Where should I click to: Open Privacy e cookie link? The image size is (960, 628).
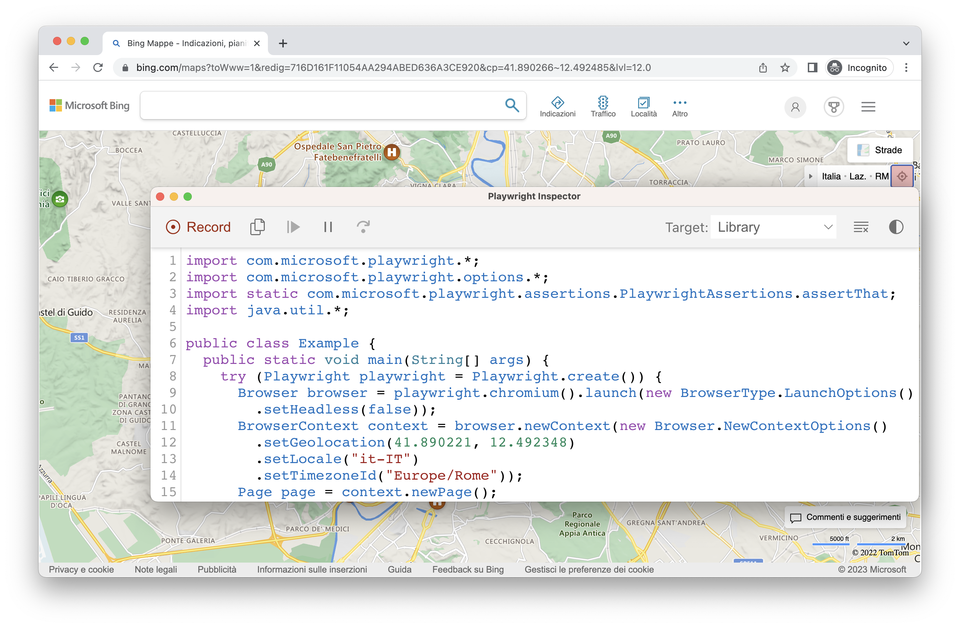click(81, 569)
